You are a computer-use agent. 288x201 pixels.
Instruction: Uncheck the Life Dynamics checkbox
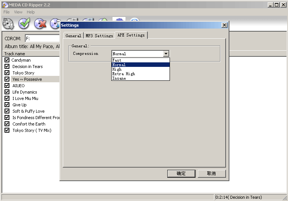[7, 92]
